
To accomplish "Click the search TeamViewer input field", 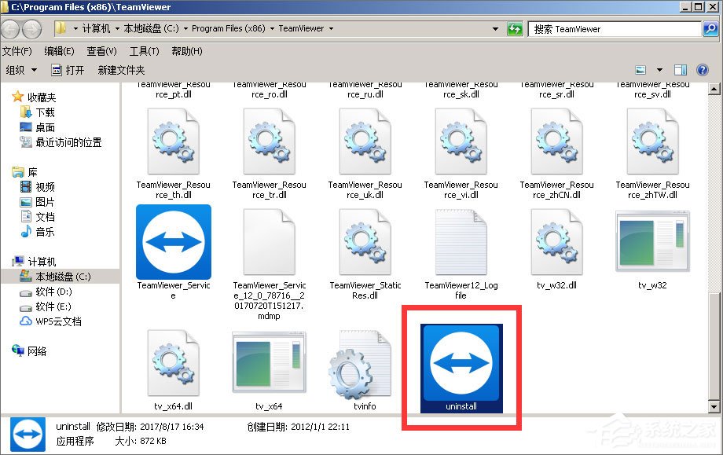I will pos(613,28).
